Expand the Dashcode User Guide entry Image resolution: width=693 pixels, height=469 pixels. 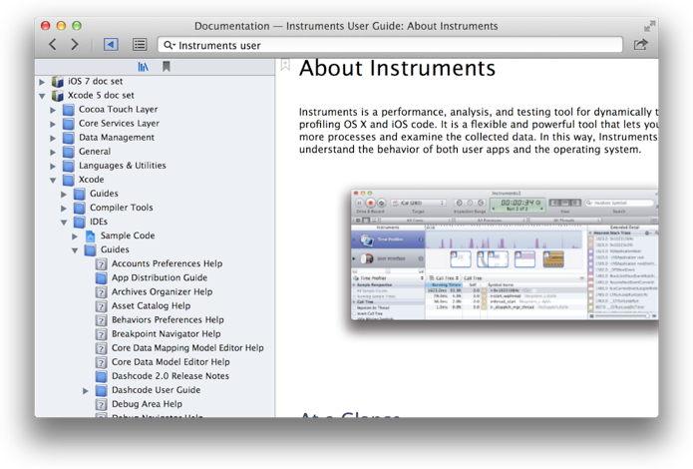click(86, 391)
